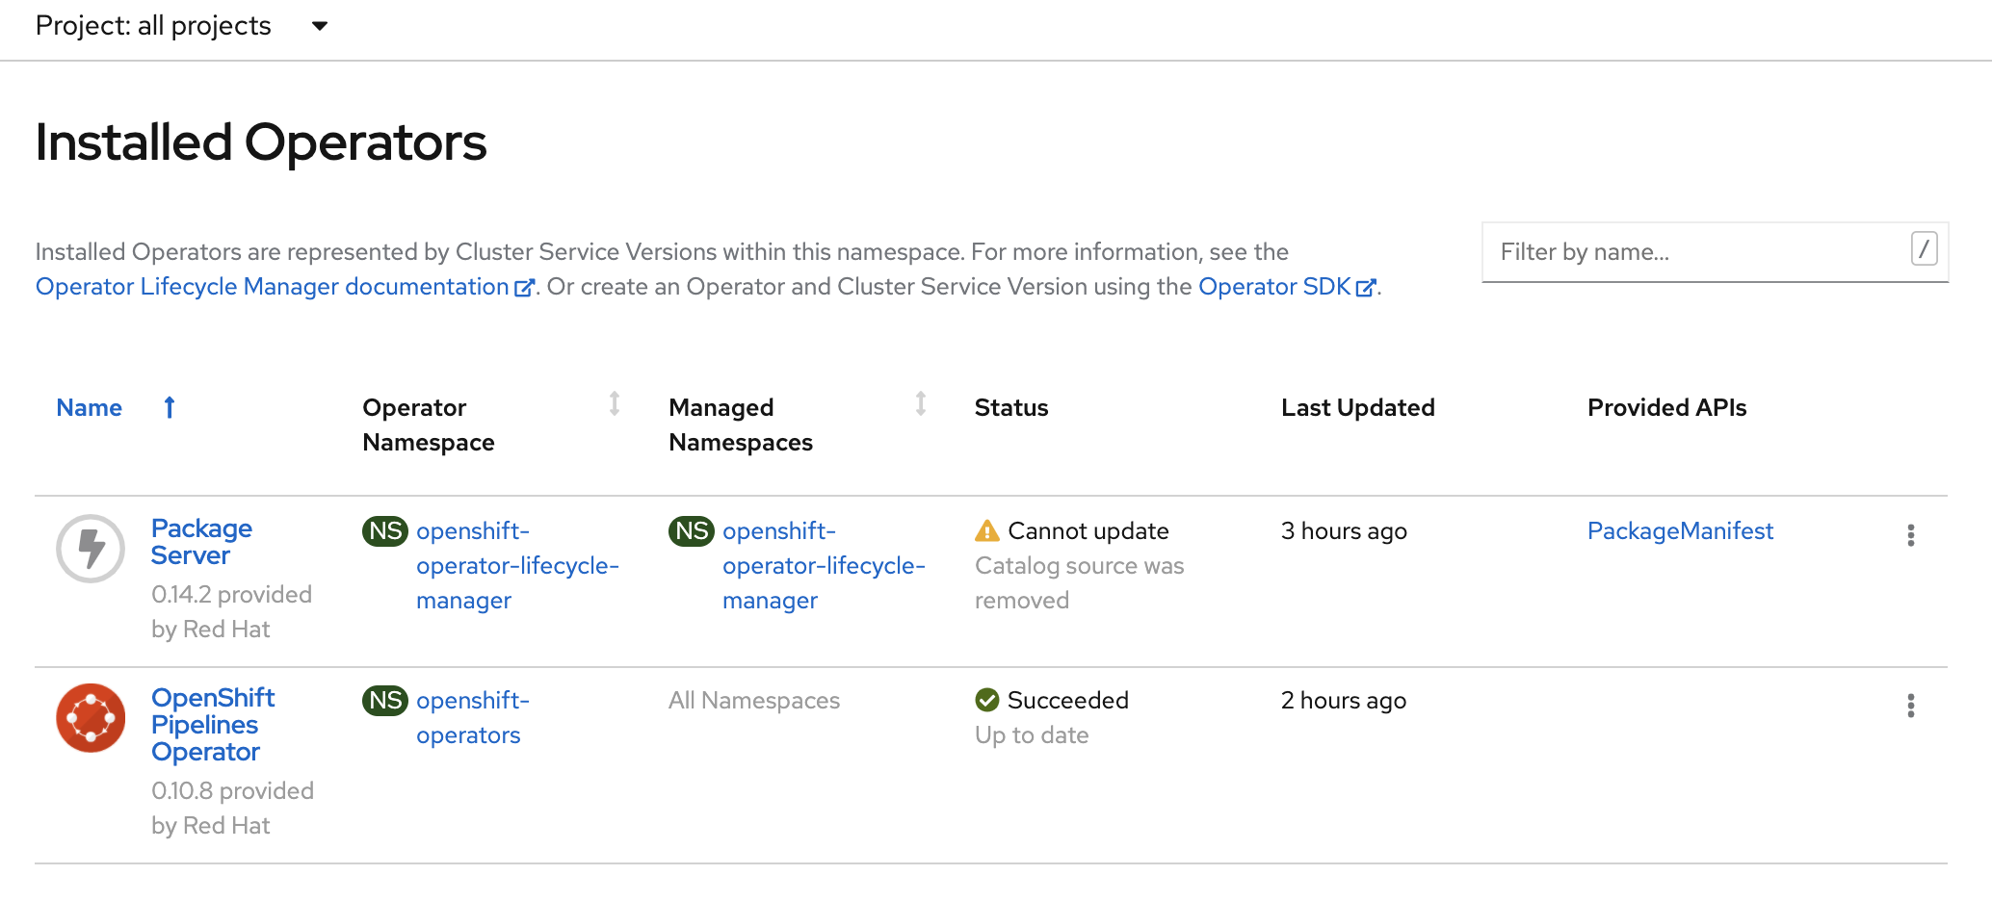Click the 'Up to date' status text
Viewport: 1992px width, 901px height.
coord(1032,734)
